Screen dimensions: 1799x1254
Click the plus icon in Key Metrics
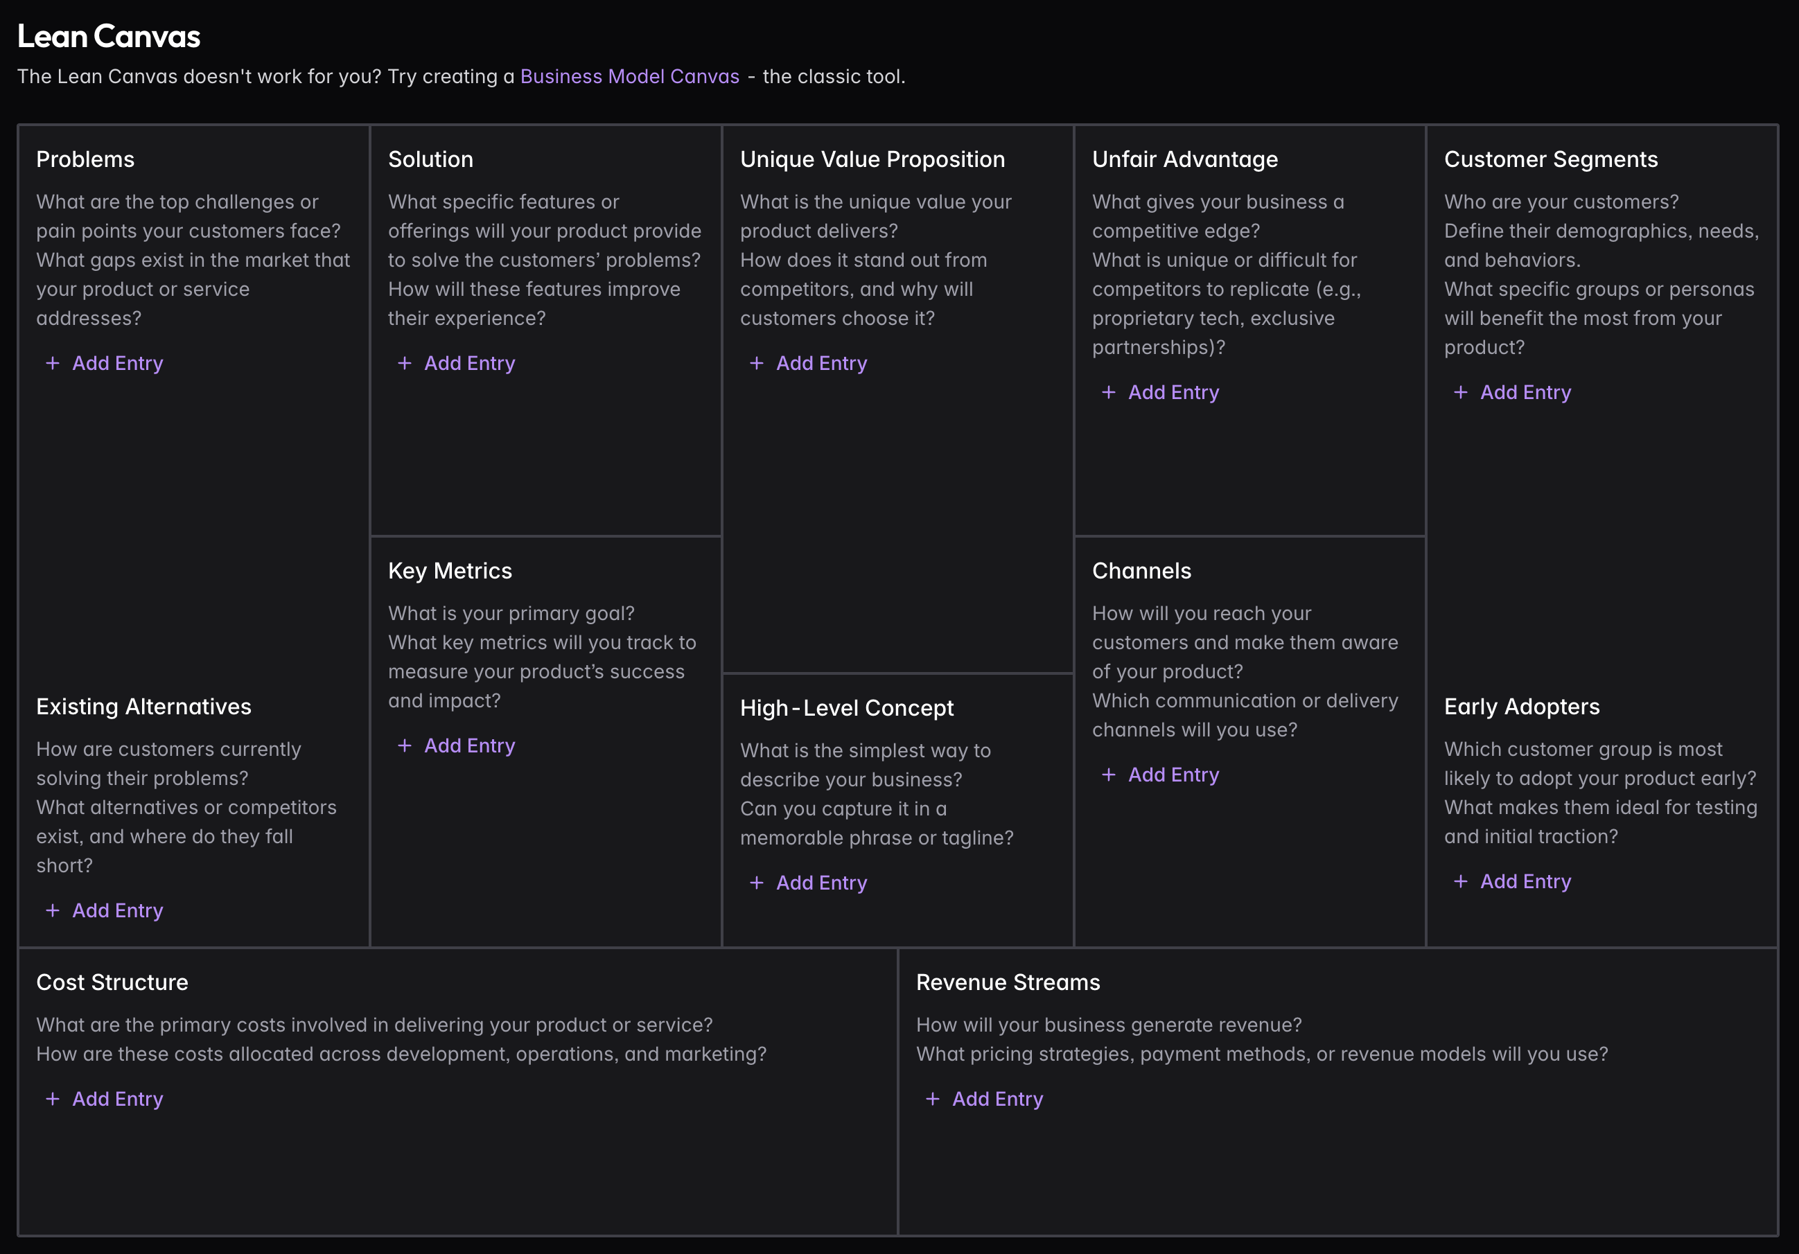404,745
